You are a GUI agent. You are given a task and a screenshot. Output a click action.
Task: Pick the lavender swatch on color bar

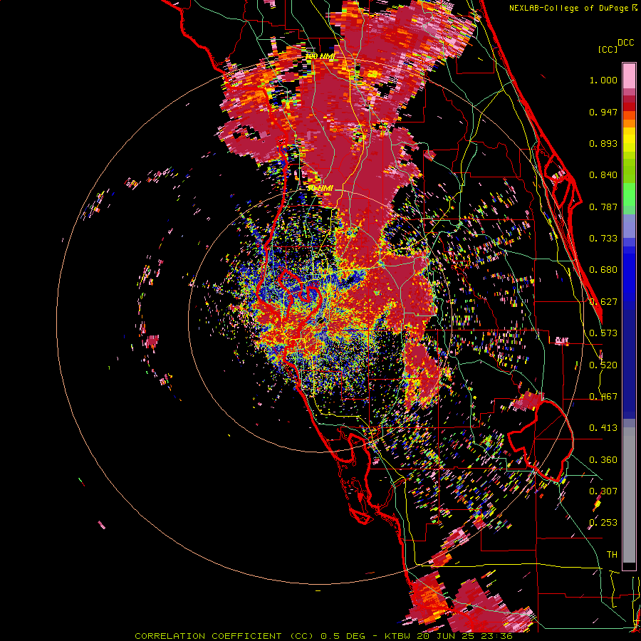629,226
